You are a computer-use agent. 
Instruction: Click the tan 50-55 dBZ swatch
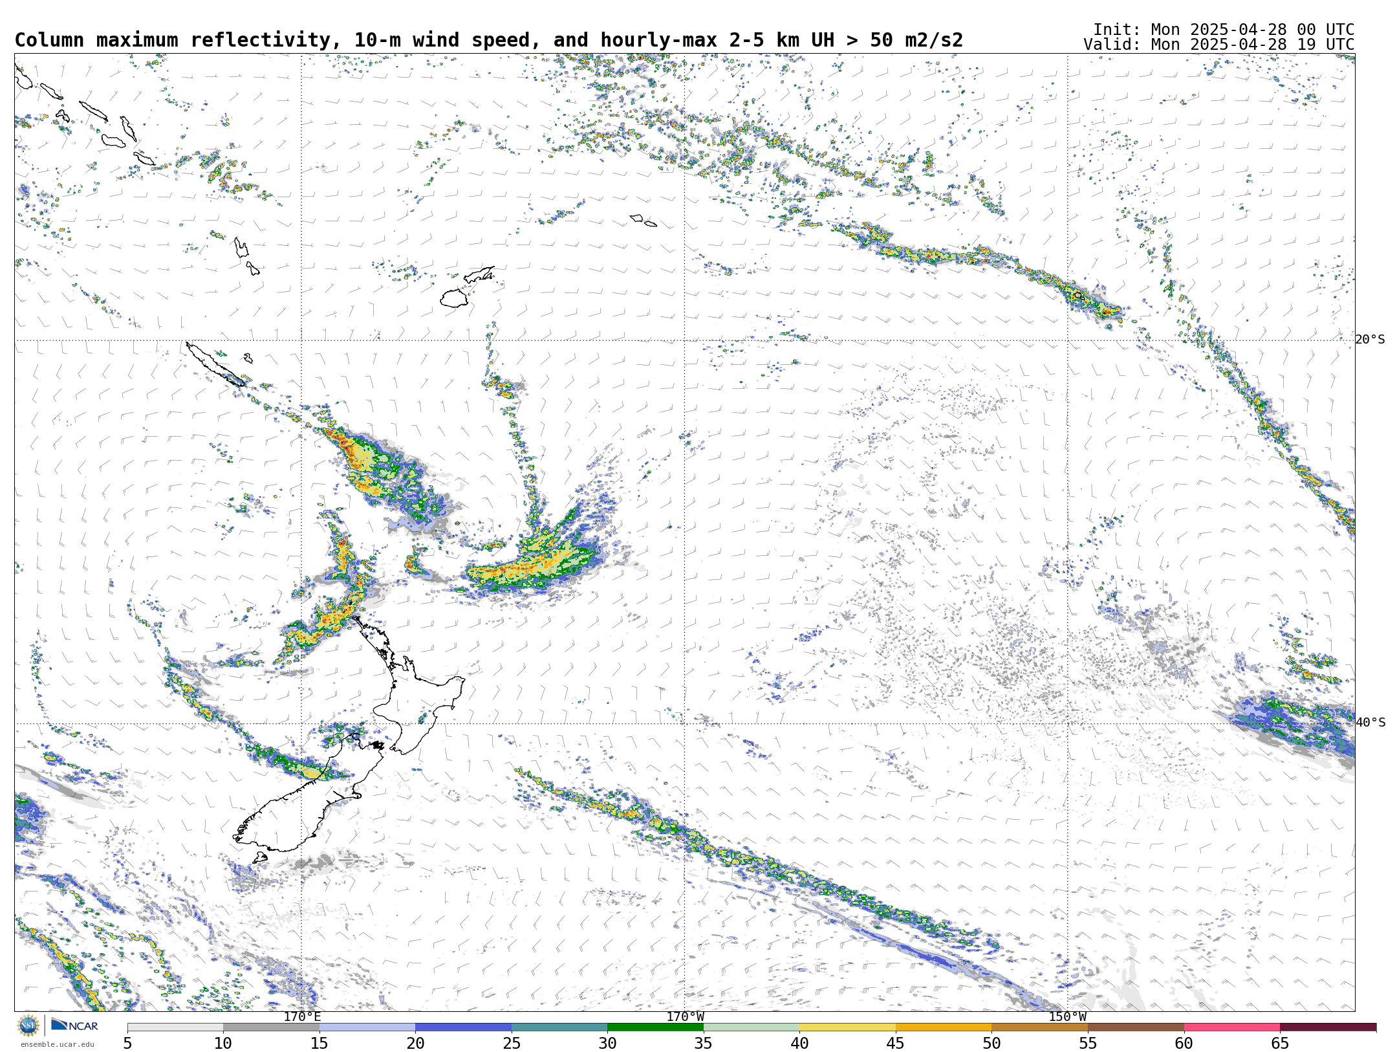coord(1039,1027)
